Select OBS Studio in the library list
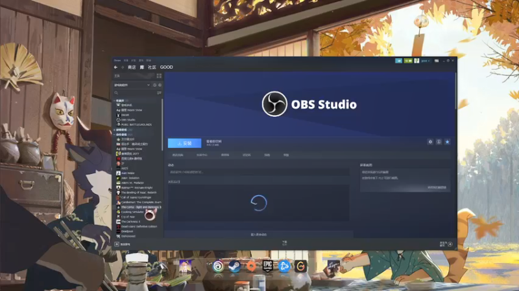The width and height of the screenshot is (519, 291). [x=128, y=120]
